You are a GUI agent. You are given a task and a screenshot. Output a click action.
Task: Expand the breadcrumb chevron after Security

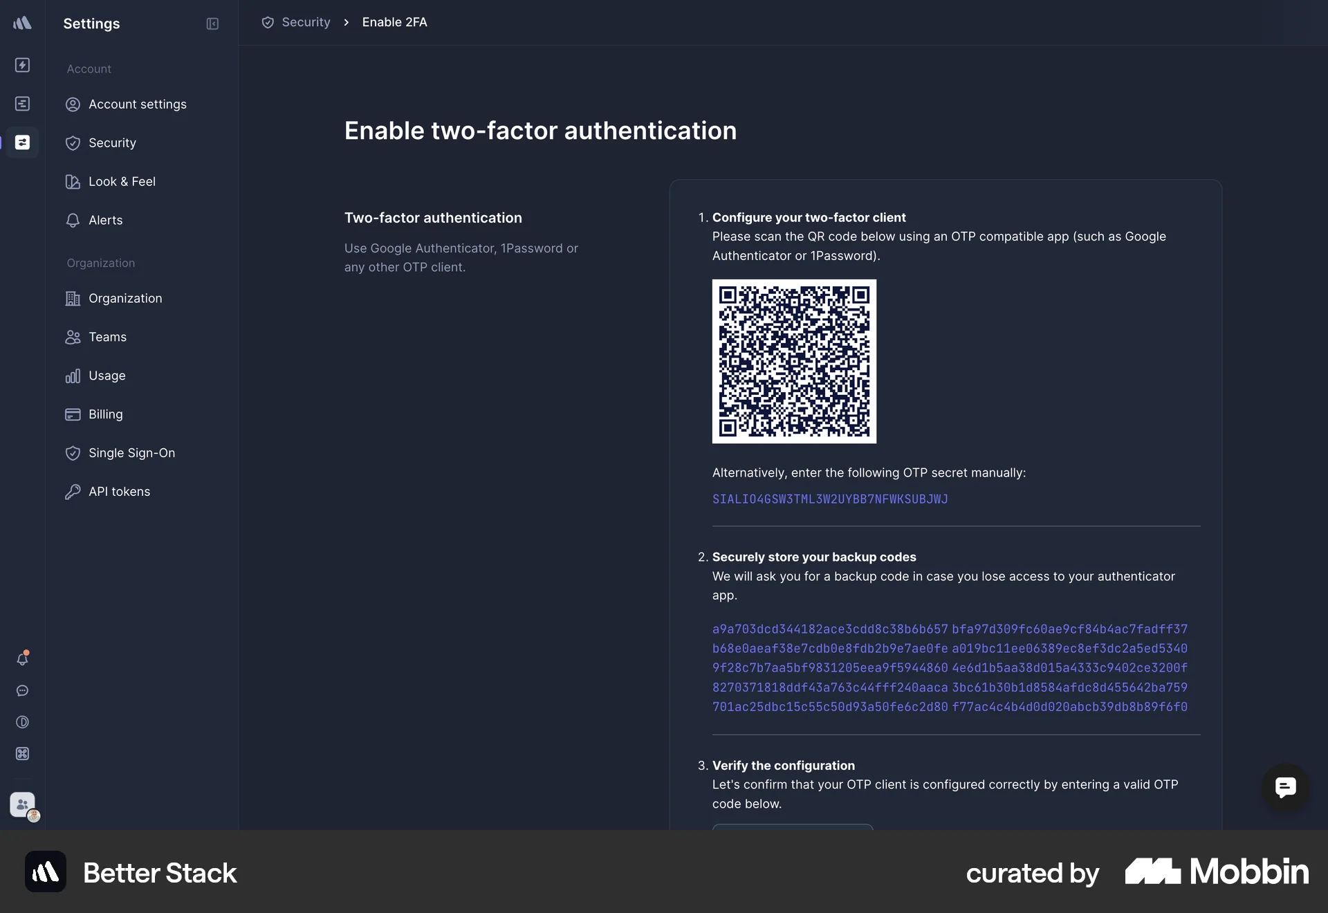point(345,22)
